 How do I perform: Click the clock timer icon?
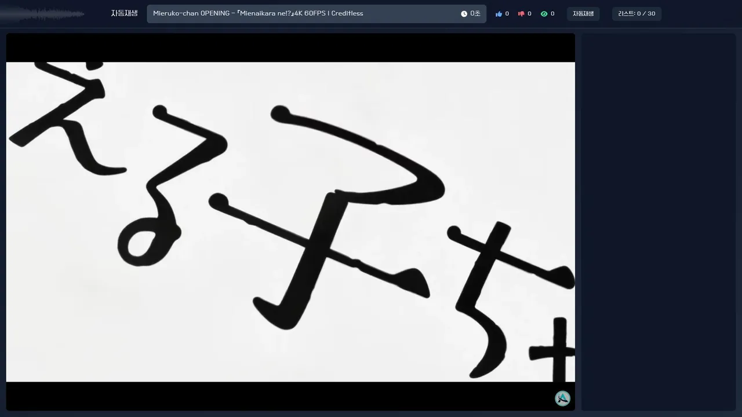click(x=464, y=14)
